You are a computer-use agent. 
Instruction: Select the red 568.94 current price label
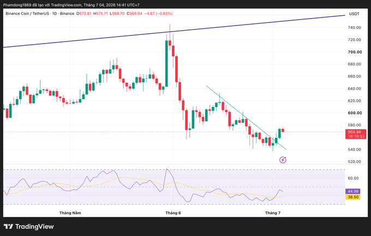click(356, 132)
